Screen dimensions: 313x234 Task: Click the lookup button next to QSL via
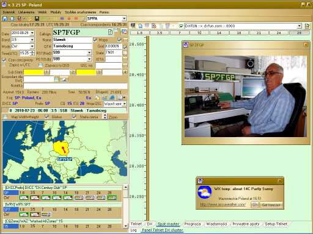point(125,65)
